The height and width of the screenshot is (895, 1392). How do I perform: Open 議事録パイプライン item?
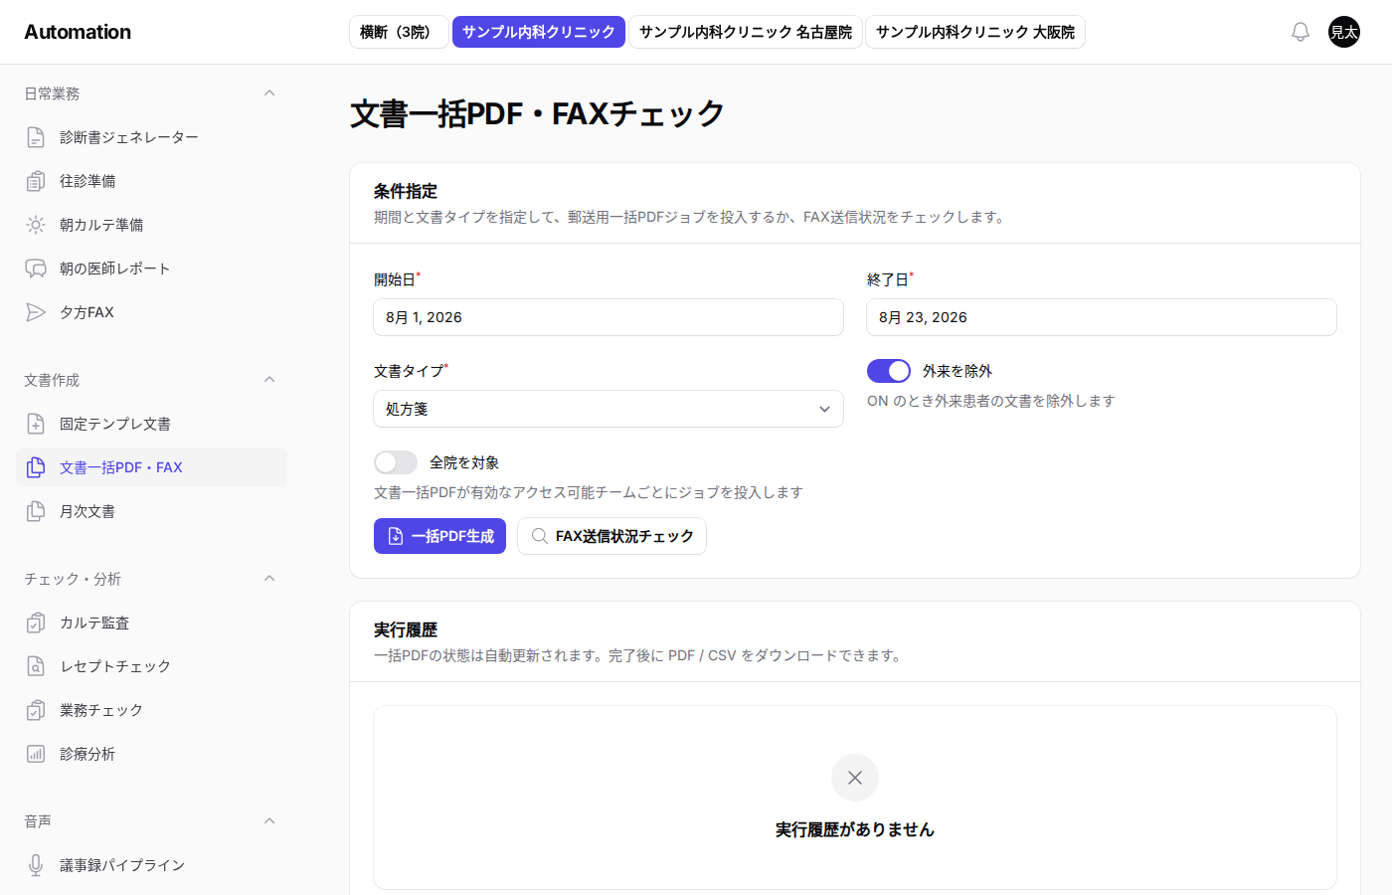coord(151,865)
